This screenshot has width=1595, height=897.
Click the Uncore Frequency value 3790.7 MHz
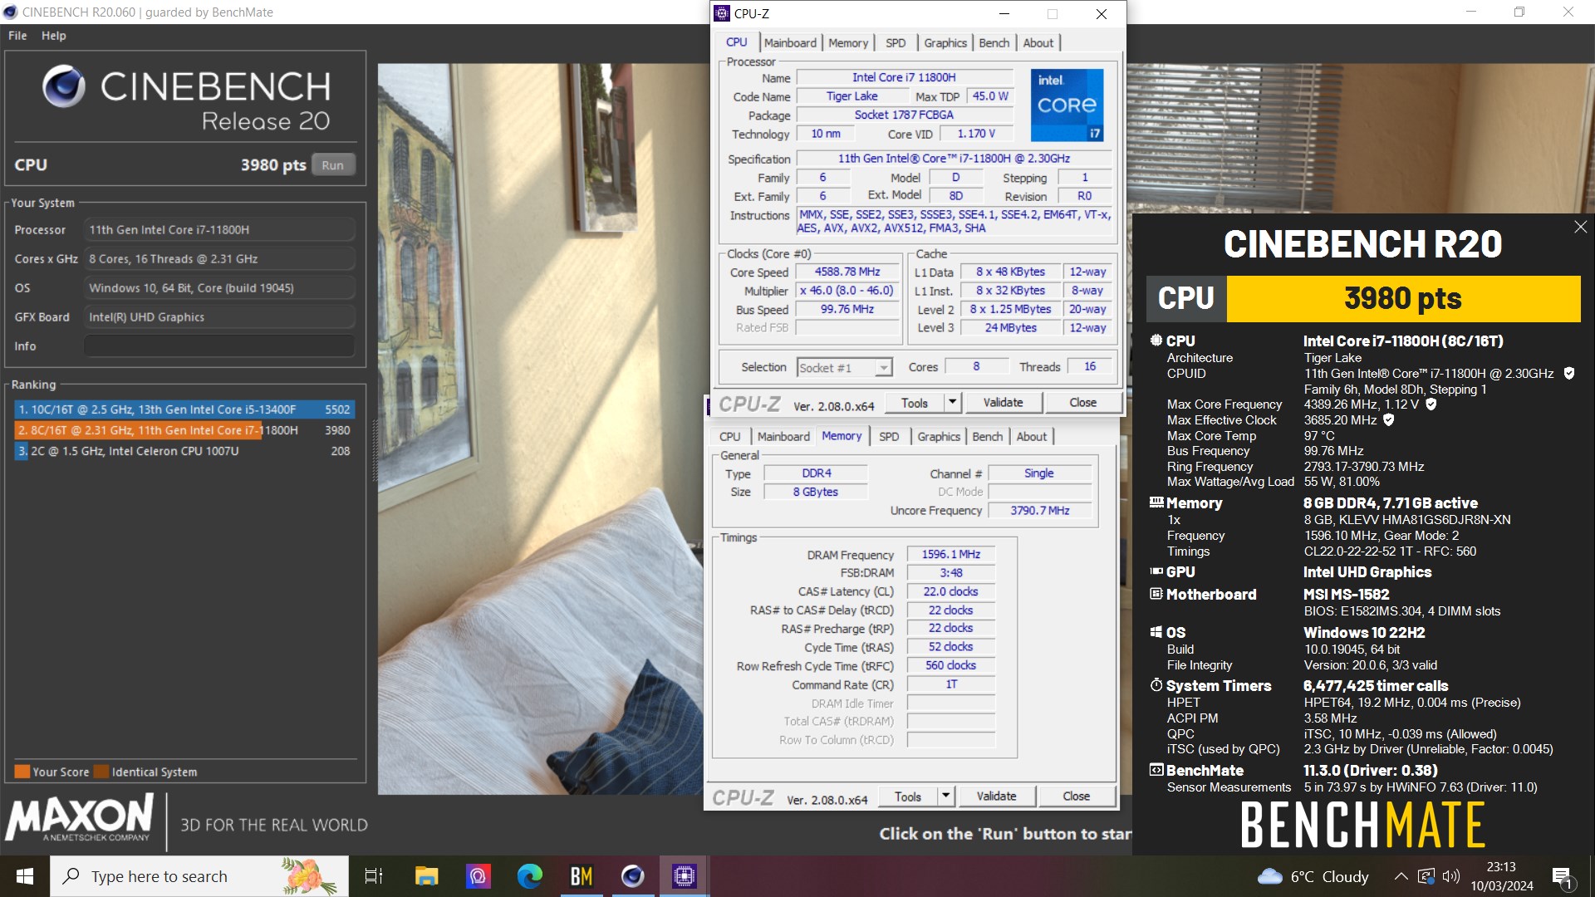click(1040, 511)
